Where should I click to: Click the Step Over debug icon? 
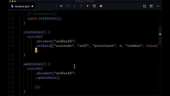68,6
